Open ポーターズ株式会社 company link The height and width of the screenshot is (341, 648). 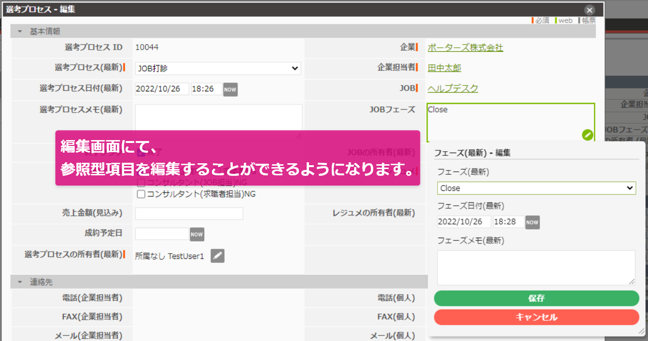click(x=465, y=47)
